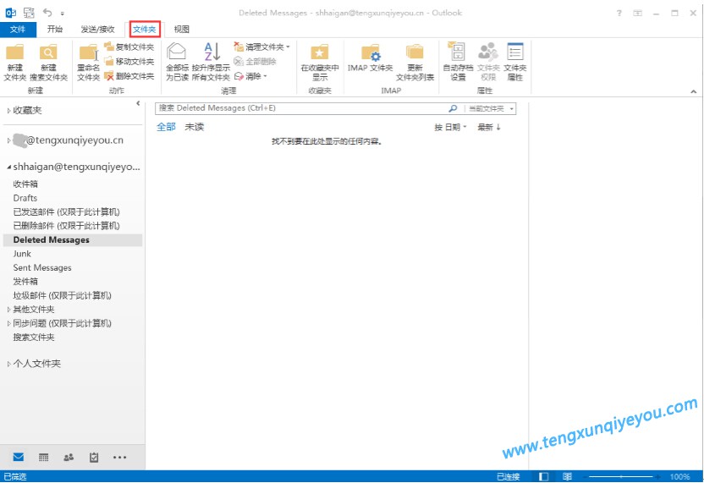Viewport: 704px width, 483px height.
Task: Switch to the View (视图) tab
Action: click(x=181, y=29)
